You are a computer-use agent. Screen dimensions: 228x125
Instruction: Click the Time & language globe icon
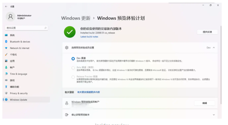[6, 74]
